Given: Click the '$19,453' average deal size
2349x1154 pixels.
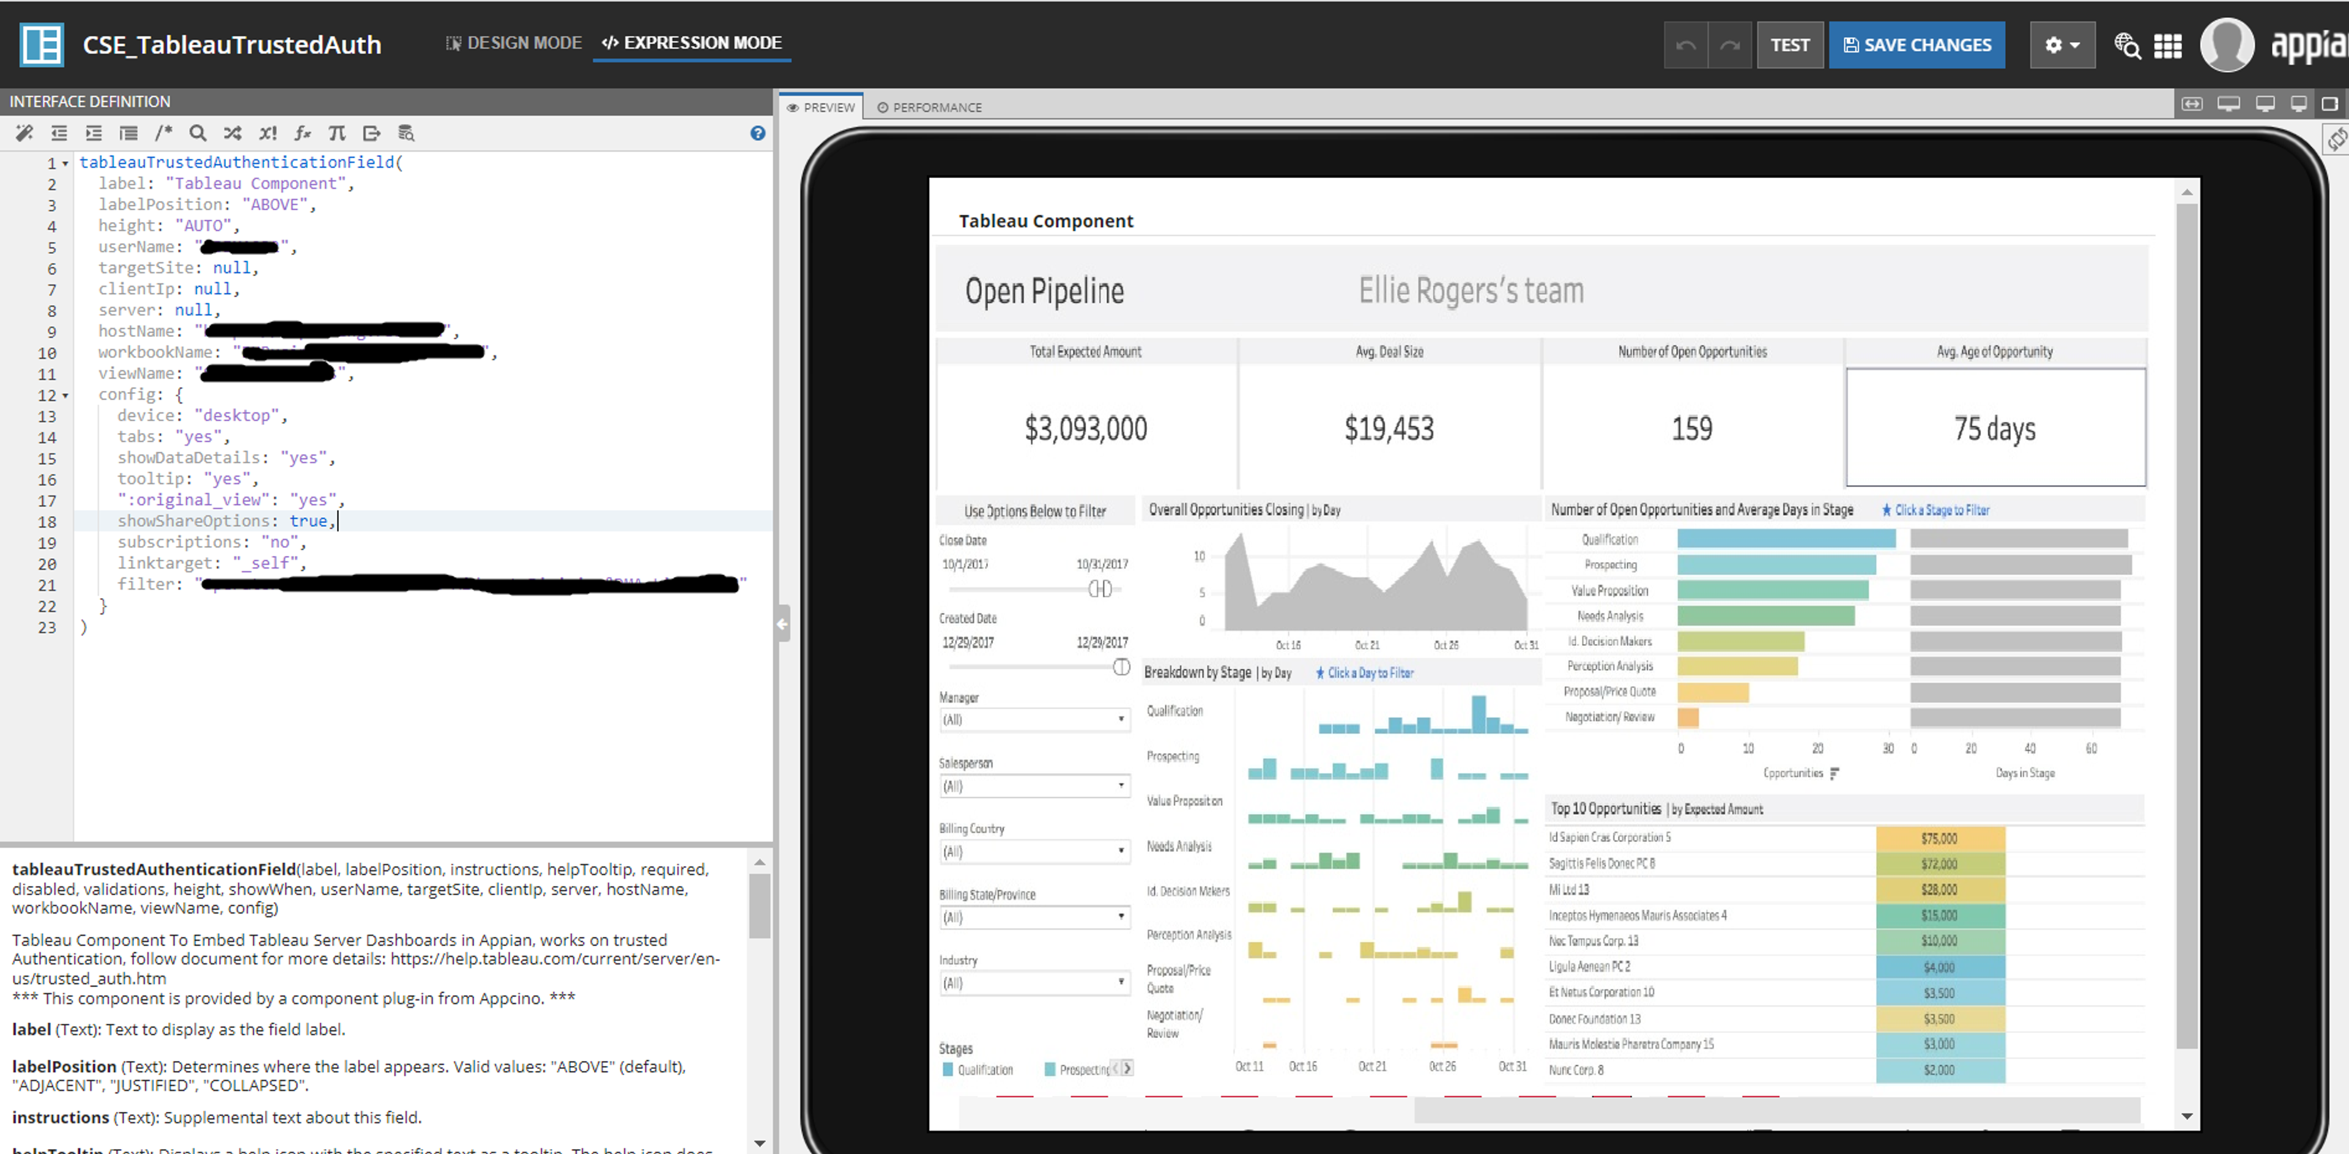Looking at the screenshot, I should coord(1389,429).
